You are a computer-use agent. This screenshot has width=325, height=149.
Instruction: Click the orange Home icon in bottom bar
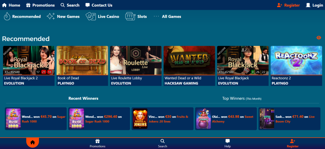point(32,142)
